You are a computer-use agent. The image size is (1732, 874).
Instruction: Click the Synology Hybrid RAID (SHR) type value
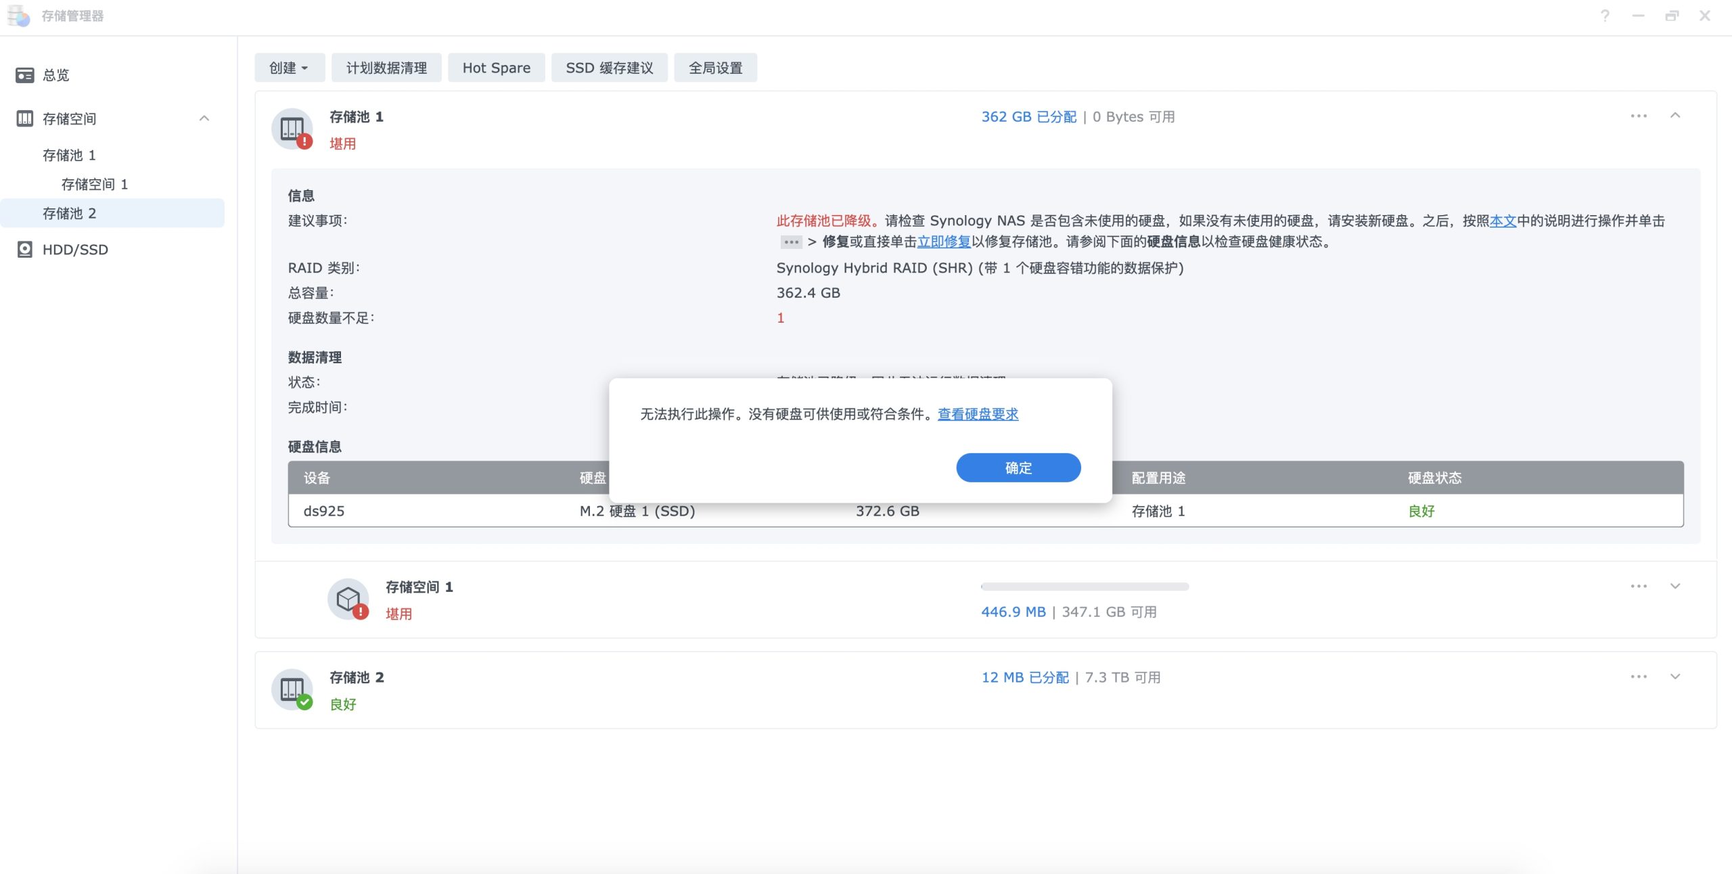[x=980, y=268]
